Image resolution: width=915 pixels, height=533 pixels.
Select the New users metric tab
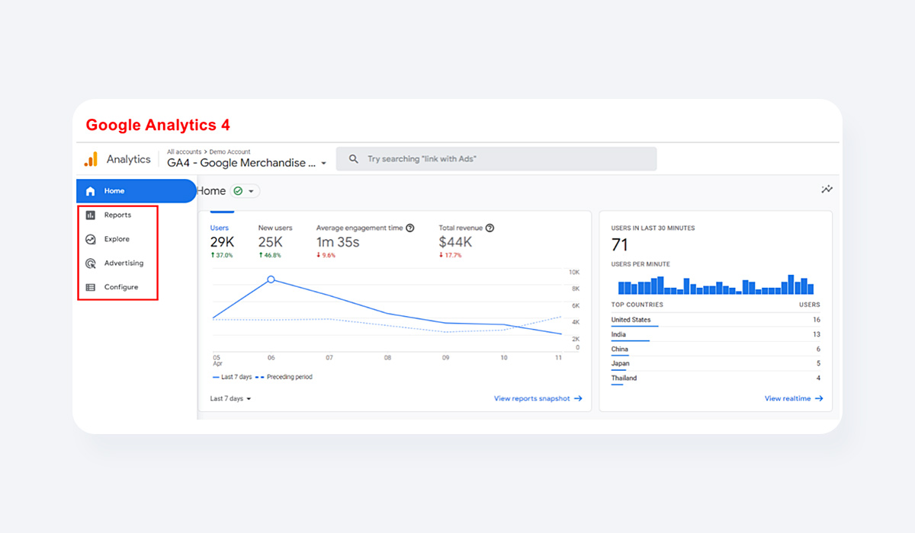point(275,241)
